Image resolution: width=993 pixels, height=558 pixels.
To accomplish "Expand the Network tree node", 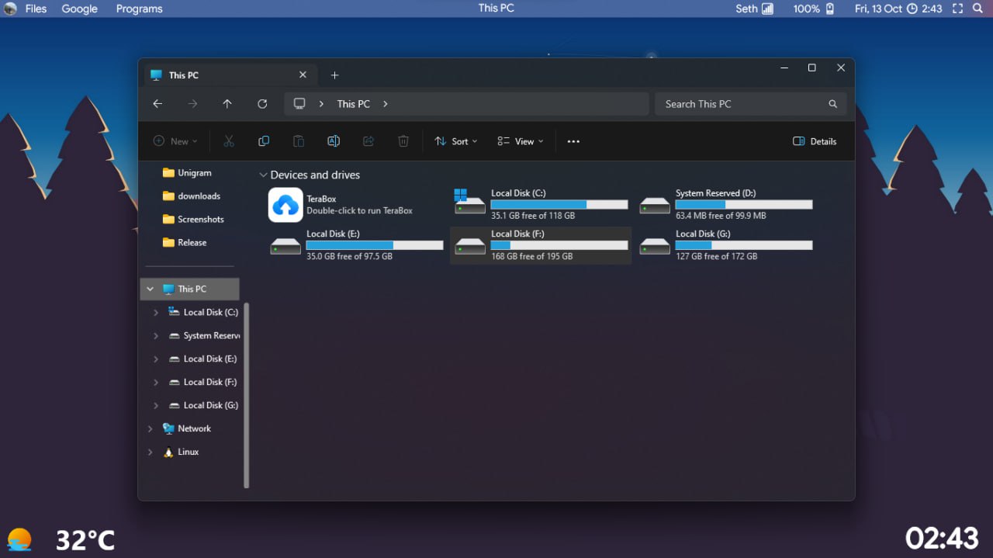I will coord(150,428).
